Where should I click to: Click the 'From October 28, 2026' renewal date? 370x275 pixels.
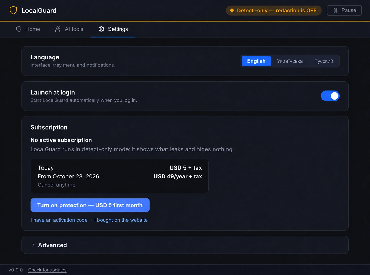68,176
